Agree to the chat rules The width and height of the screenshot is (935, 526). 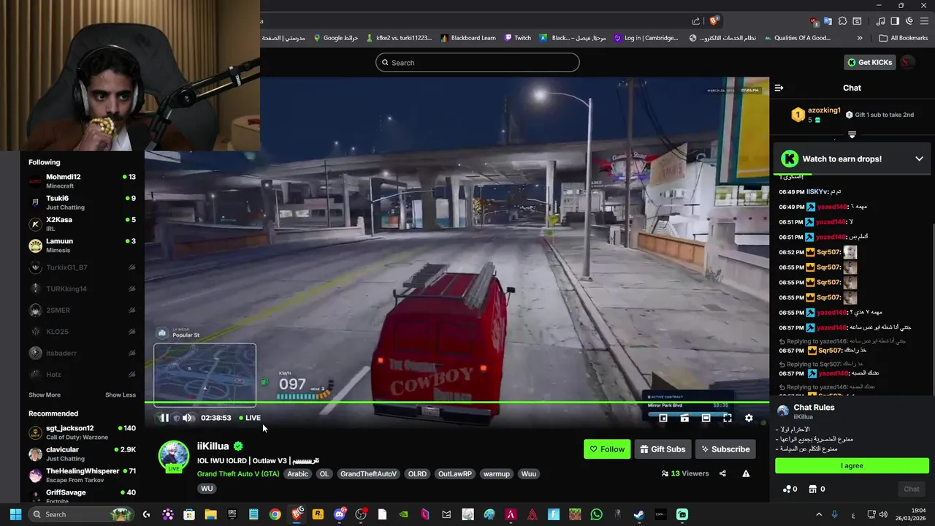pyautogui.click(x=852, y=465)
